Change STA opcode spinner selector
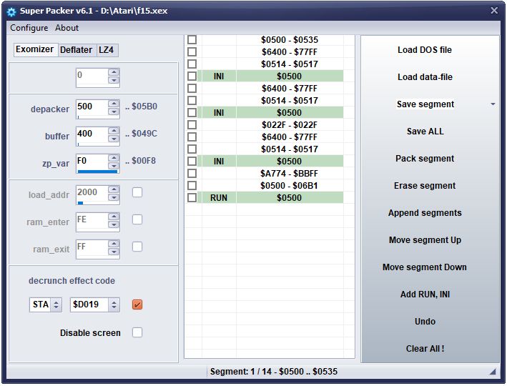This screenshot has height=386, width=507. [x=56, y=305]
